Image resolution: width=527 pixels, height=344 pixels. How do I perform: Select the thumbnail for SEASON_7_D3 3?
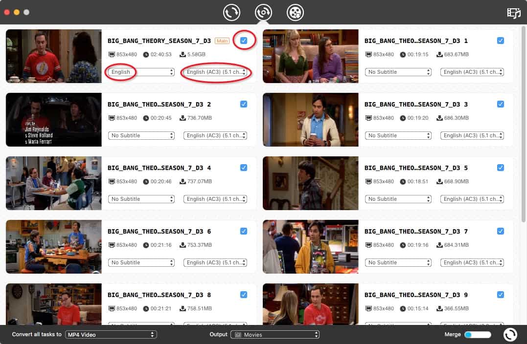pyautogui.click(x=311, y=120)
